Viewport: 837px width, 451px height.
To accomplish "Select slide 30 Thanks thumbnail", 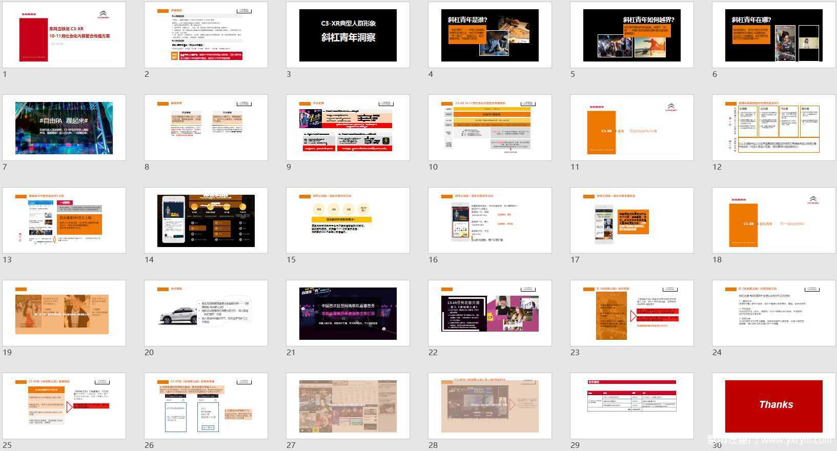I will click(774, 406).
